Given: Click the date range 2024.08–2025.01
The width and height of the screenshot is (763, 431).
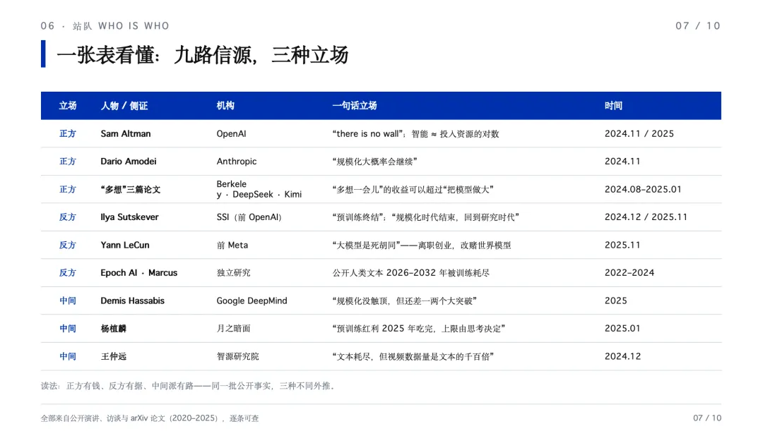Looking at the screenshot, I should coord(643,190).
